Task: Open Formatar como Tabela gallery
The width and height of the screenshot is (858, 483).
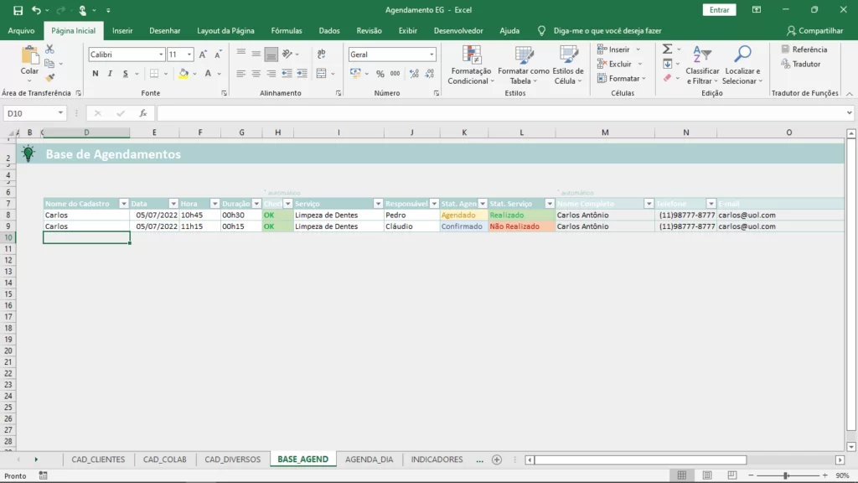Action: [x=524, y=65]
